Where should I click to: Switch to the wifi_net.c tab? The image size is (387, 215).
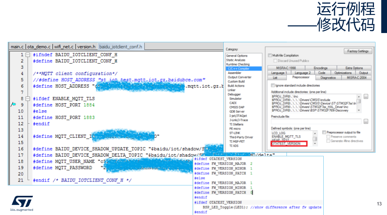click(64, 47)
